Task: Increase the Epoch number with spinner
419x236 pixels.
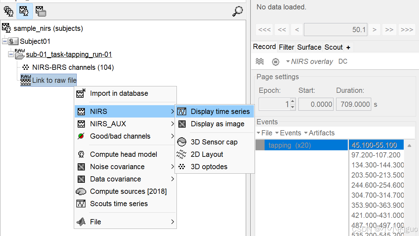Action: coord(293,101)
